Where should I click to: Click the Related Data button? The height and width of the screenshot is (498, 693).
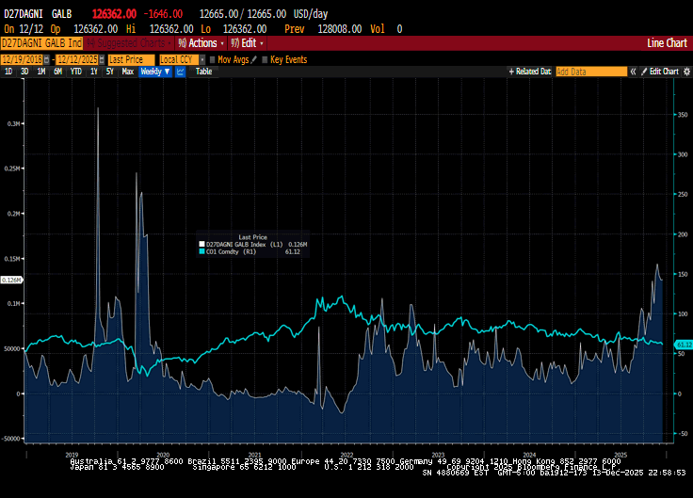[x=530, y=72]
